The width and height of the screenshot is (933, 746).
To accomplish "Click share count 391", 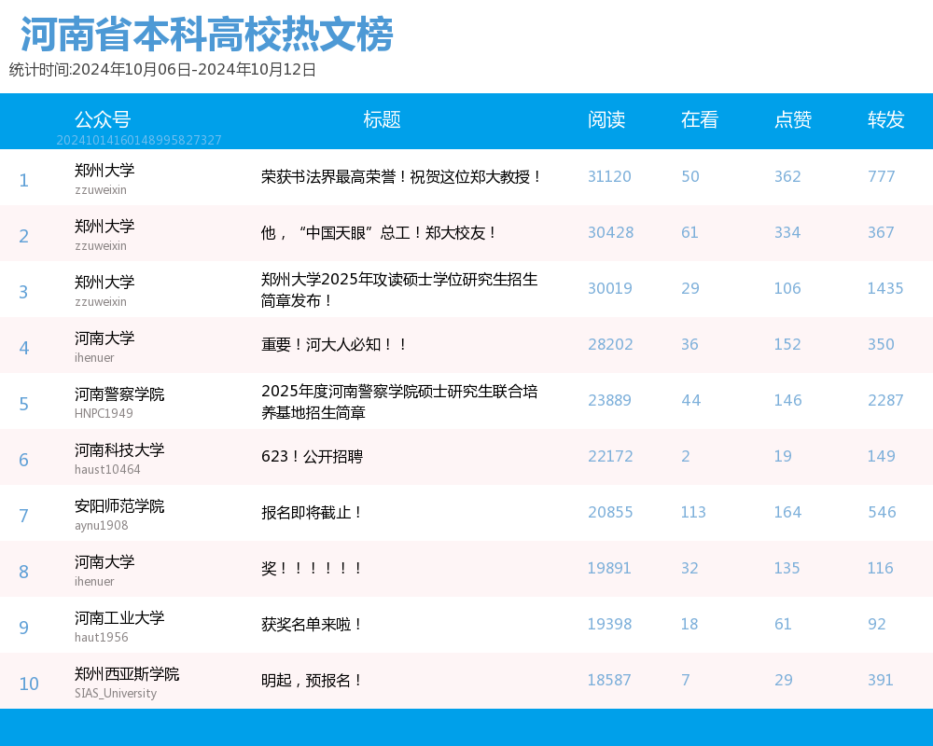I will [x=881, y=680].
